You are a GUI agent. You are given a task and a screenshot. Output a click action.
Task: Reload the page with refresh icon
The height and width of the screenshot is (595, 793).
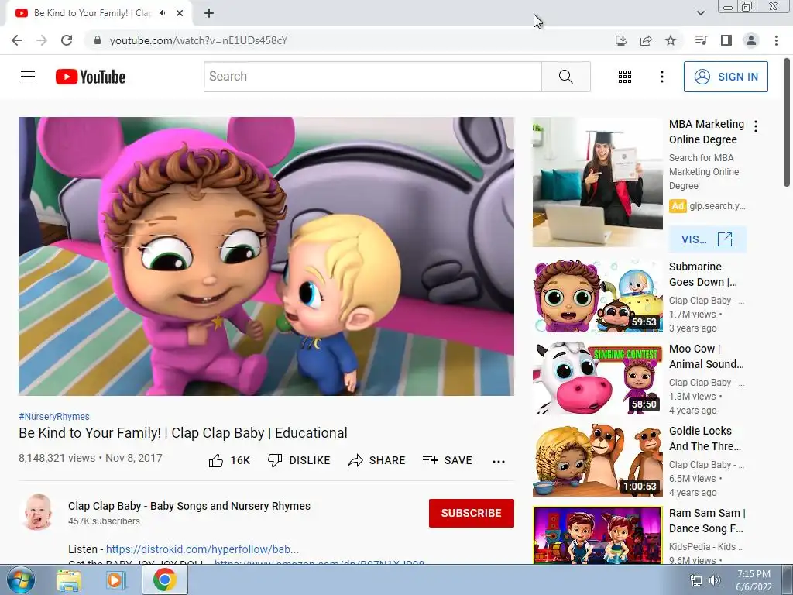point(67,40)
